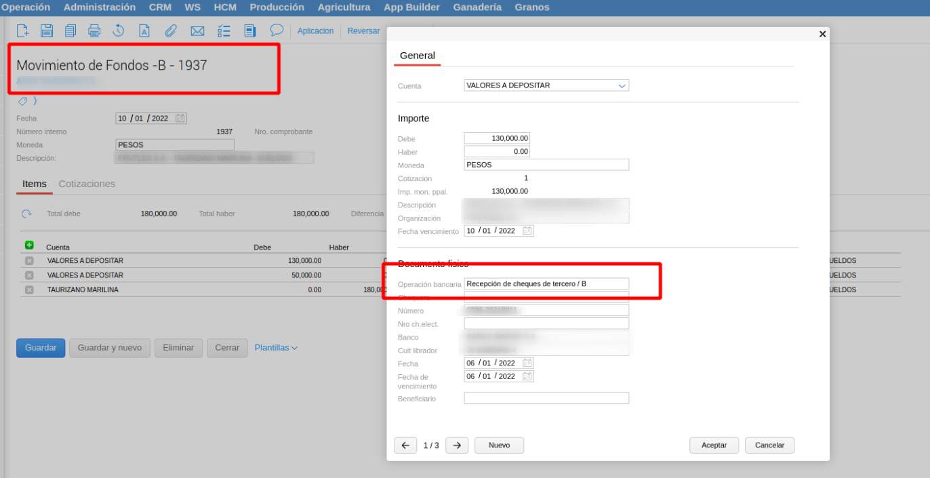Click the envelope email icon
The width and height of the screenshot is (930, 478).
tap(197, 31)
